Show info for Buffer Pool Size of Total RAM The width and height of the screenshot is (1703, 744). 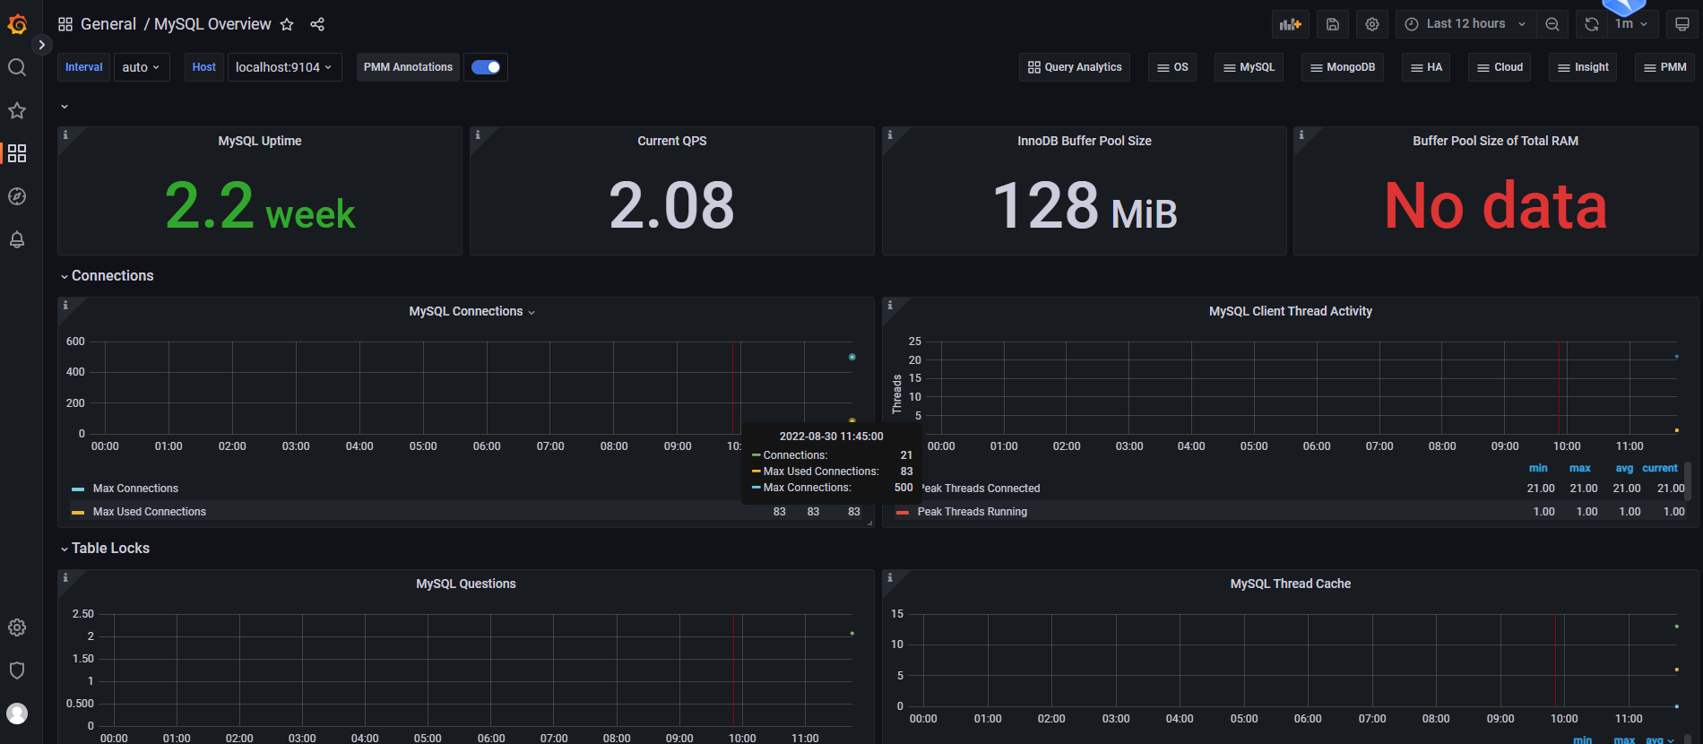pyautogui.click(x=1301, y=134)
